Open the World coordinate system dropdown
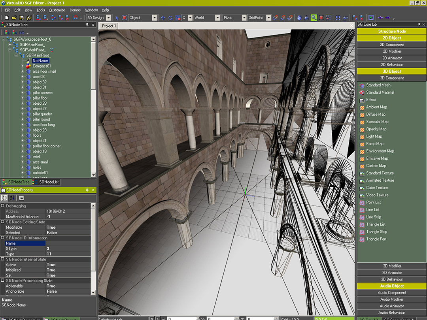This screenshot has height=320, width=427. tap(217, 18)
